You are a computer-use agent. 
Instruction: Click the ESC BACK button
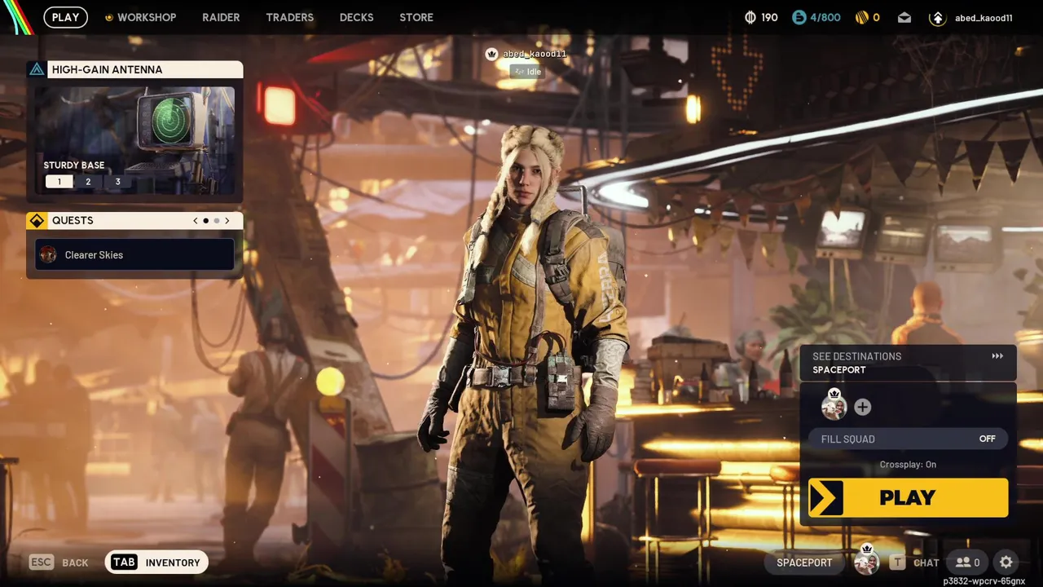pyautogui.click(x=59, y=563)
